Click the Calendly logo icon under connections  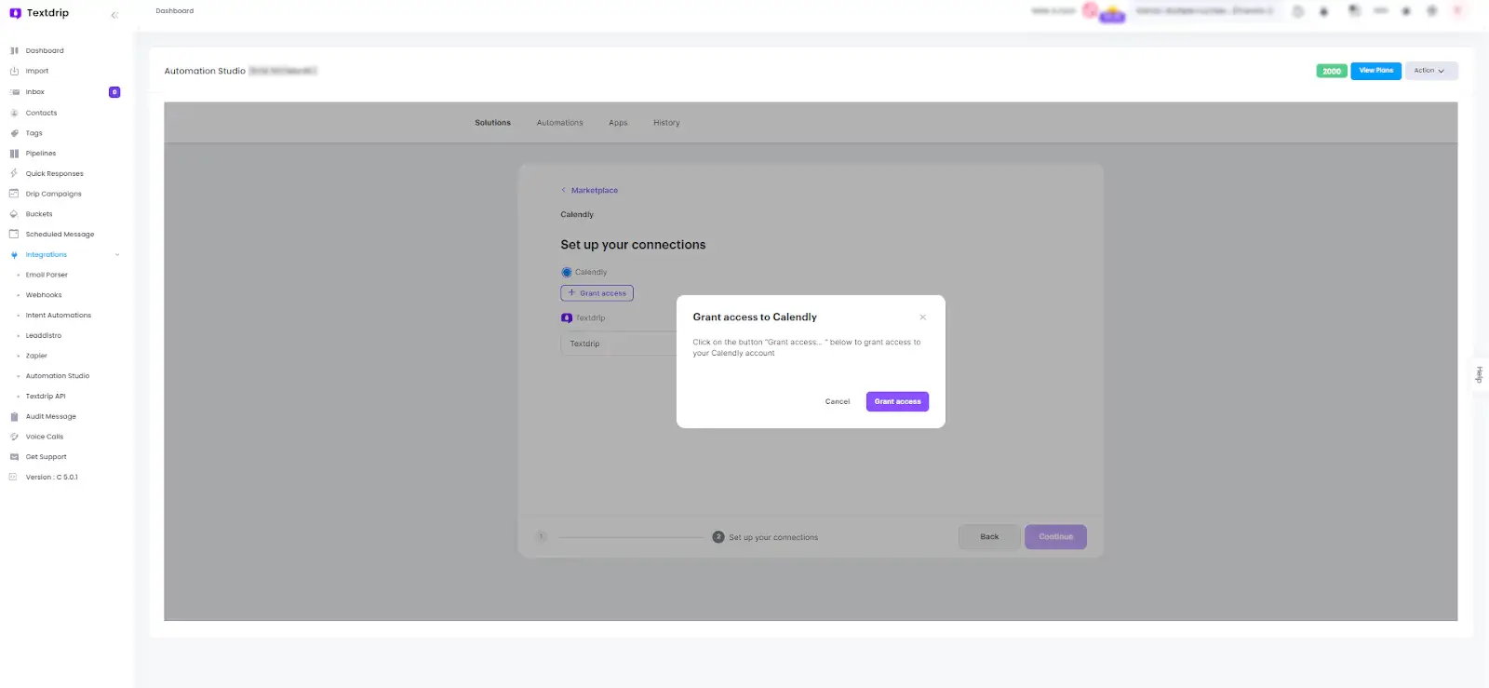(x=567, y=273)
